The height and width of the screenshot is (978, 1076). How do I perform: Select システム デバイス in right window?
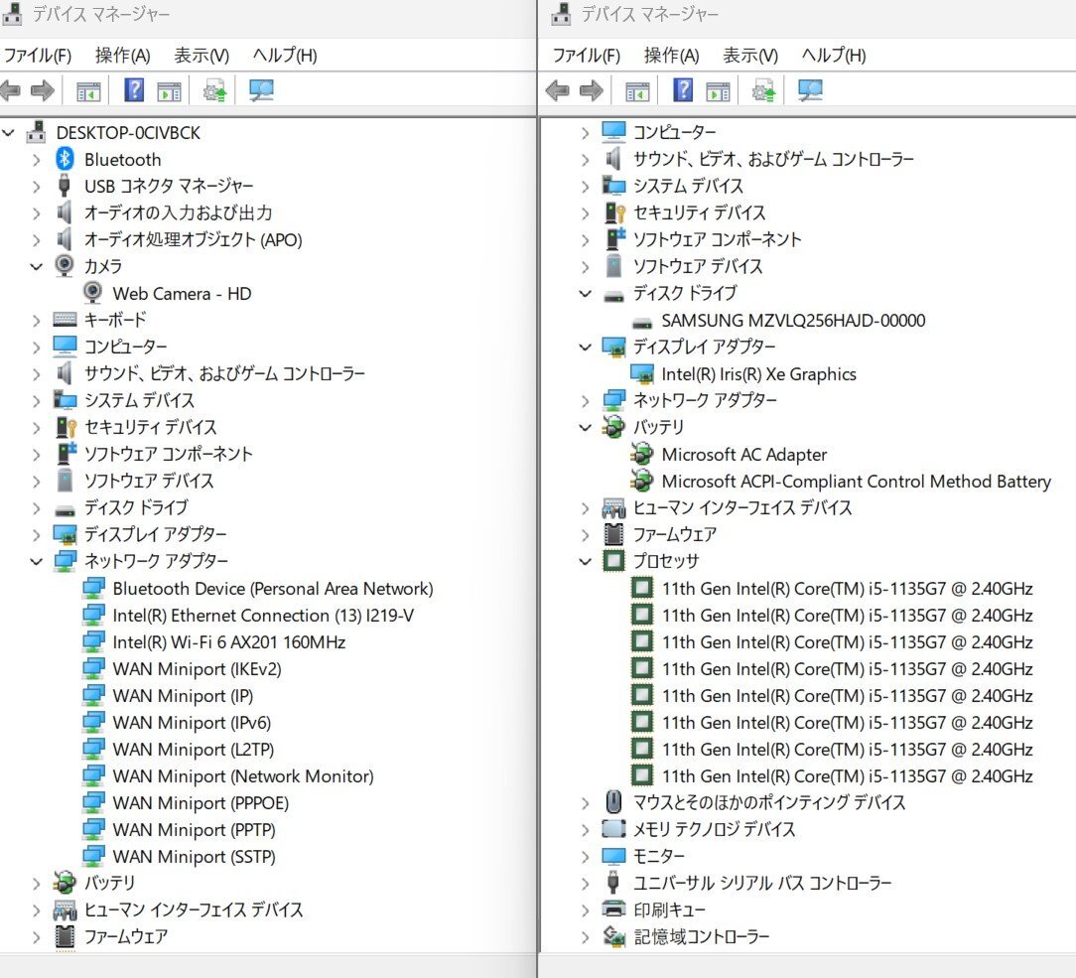point(688,186)
